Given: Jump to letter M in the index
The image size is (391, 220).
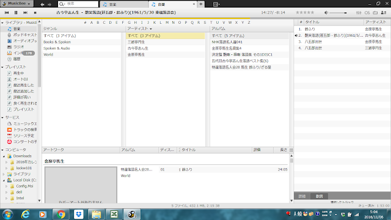Looking at the screenshot, I should (167, 23).
